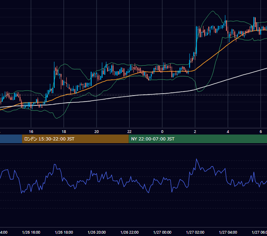Click the blue session bar before ロンドン
Screen dimensions: 267x236
coord(11,139)
